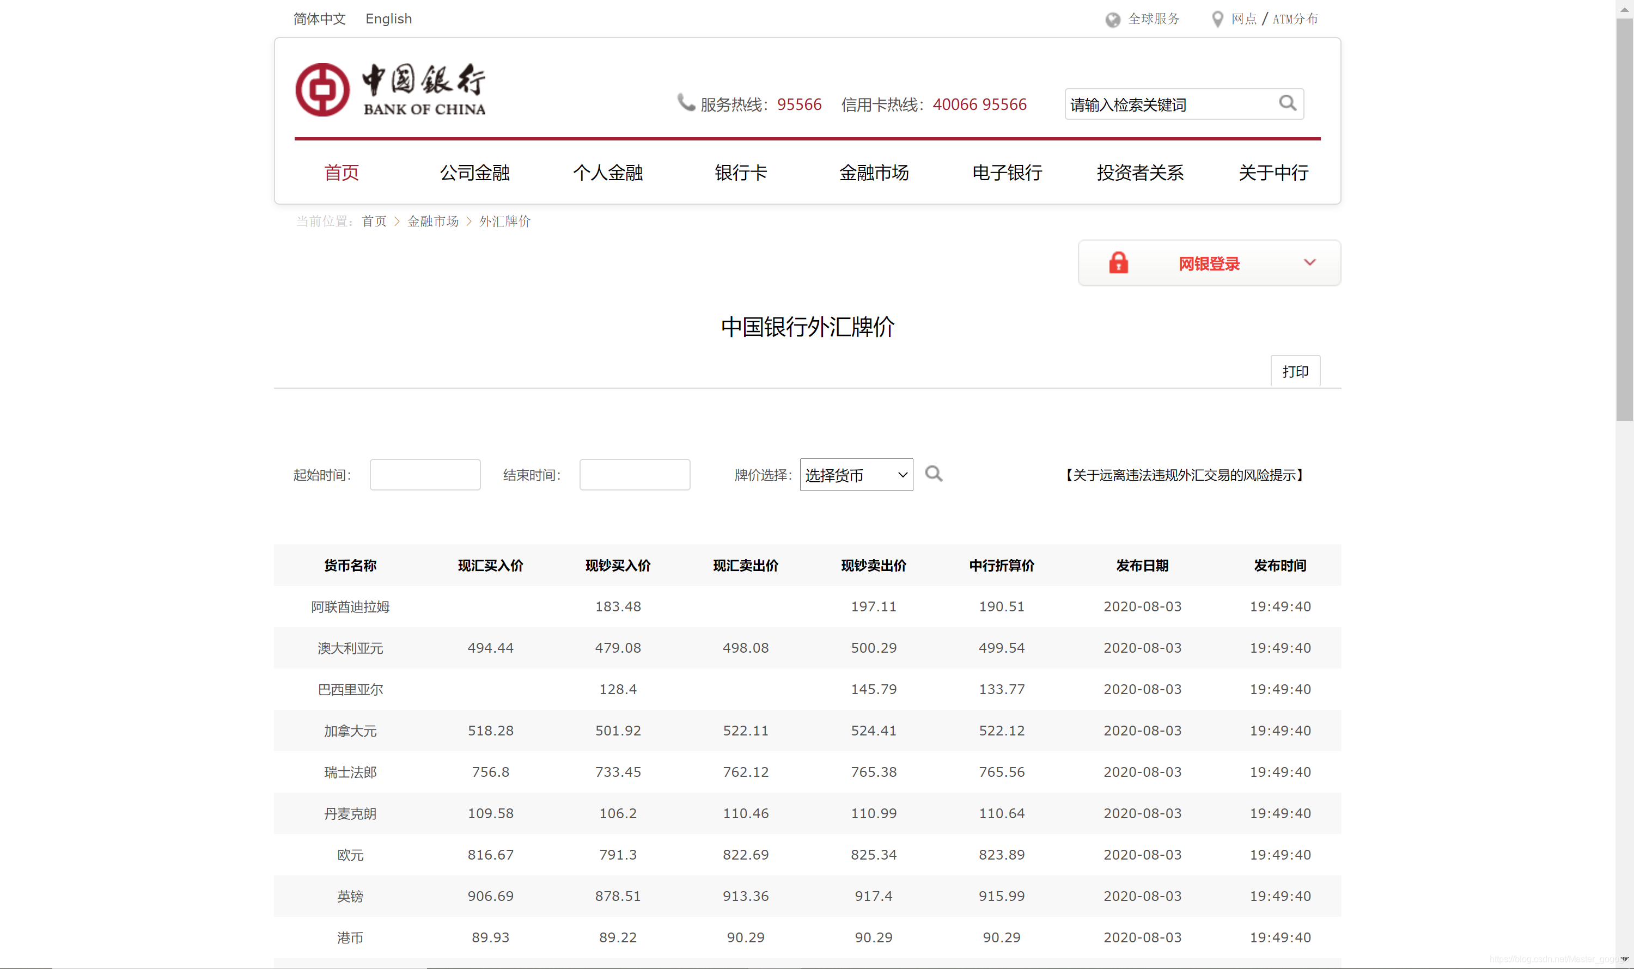Expand the 网银登录 panel chevron
This screenshot has height=969, width=1634.
pos(1310,262)
